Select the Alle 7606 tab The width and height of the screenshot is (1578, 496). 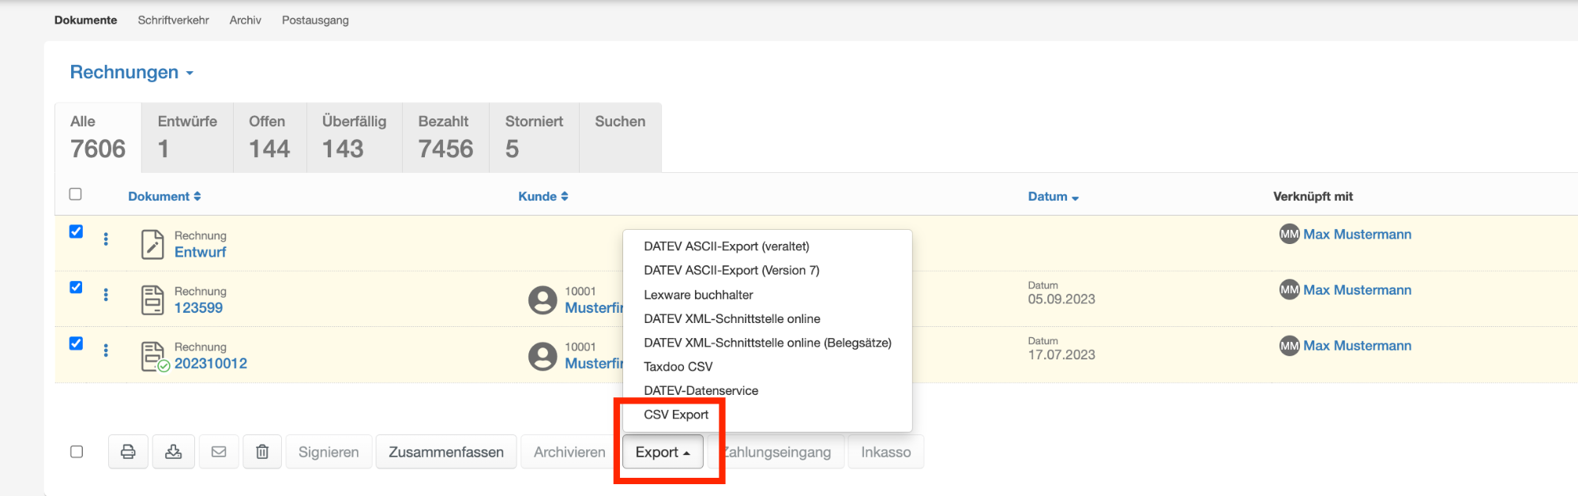point(98,137)
